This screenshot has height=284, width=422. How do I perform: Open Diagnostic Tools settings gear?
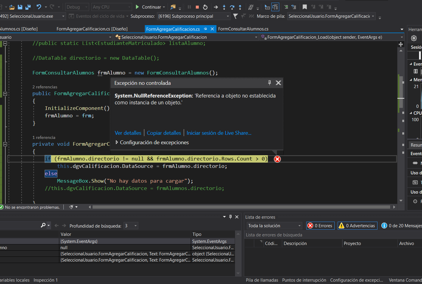414,38
